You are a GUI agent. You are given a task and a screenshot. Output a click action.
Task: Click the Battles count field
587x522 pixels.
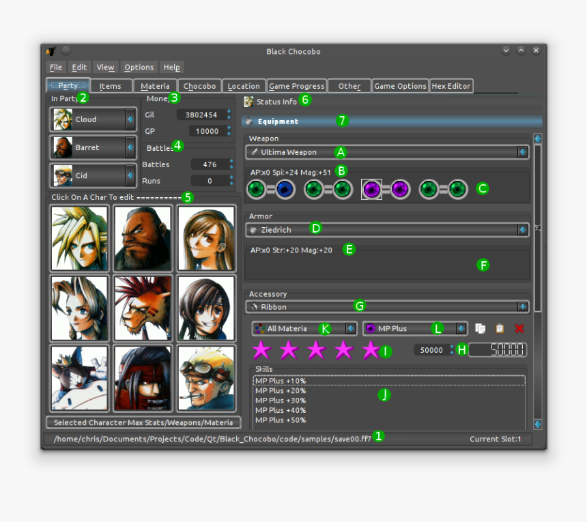[212, 164]
